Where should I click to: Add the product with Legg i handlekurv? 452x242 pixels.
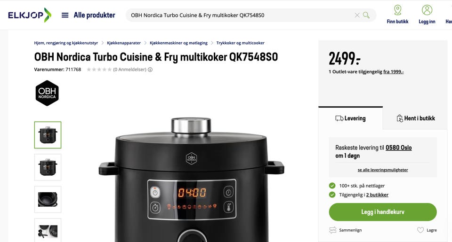[x=383, y=212]
